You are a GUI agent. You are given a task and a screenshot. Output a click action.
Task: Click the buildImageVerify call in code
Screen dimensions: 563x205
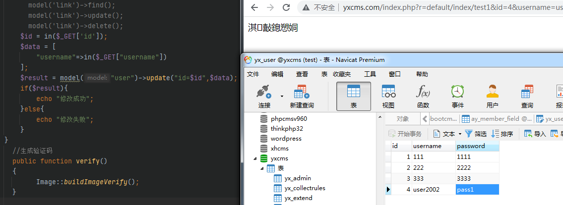click(96, 182)
